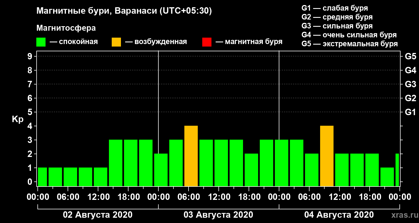This screenshot has height=223, width=419.
Task: Click 'G3 — сильная буря' legend line
Action: pyautogui.click(x=337, y=26)
